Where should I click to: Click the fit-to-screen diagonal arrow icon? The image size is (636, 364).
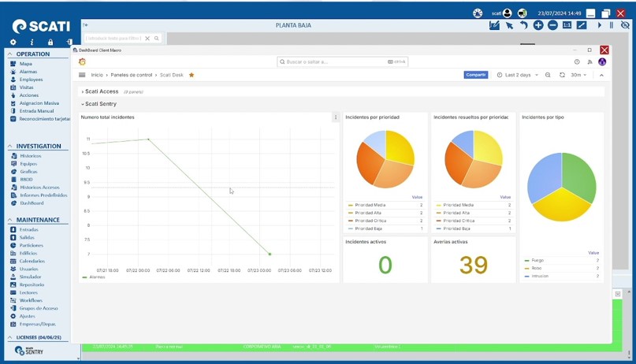point(582,25)
